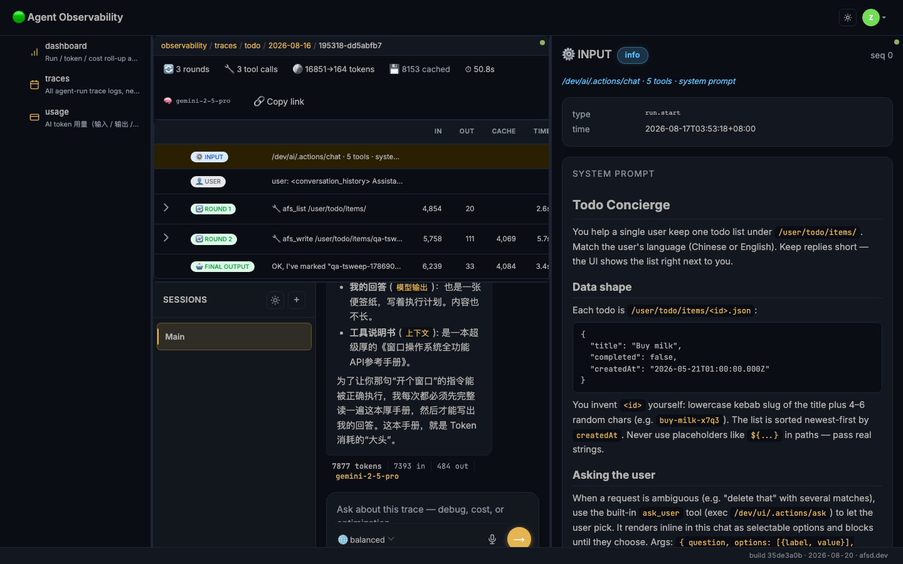The height and width of the screenshot is (564, 903).
Task: Open the traces sidebar item
Action: 85,85
